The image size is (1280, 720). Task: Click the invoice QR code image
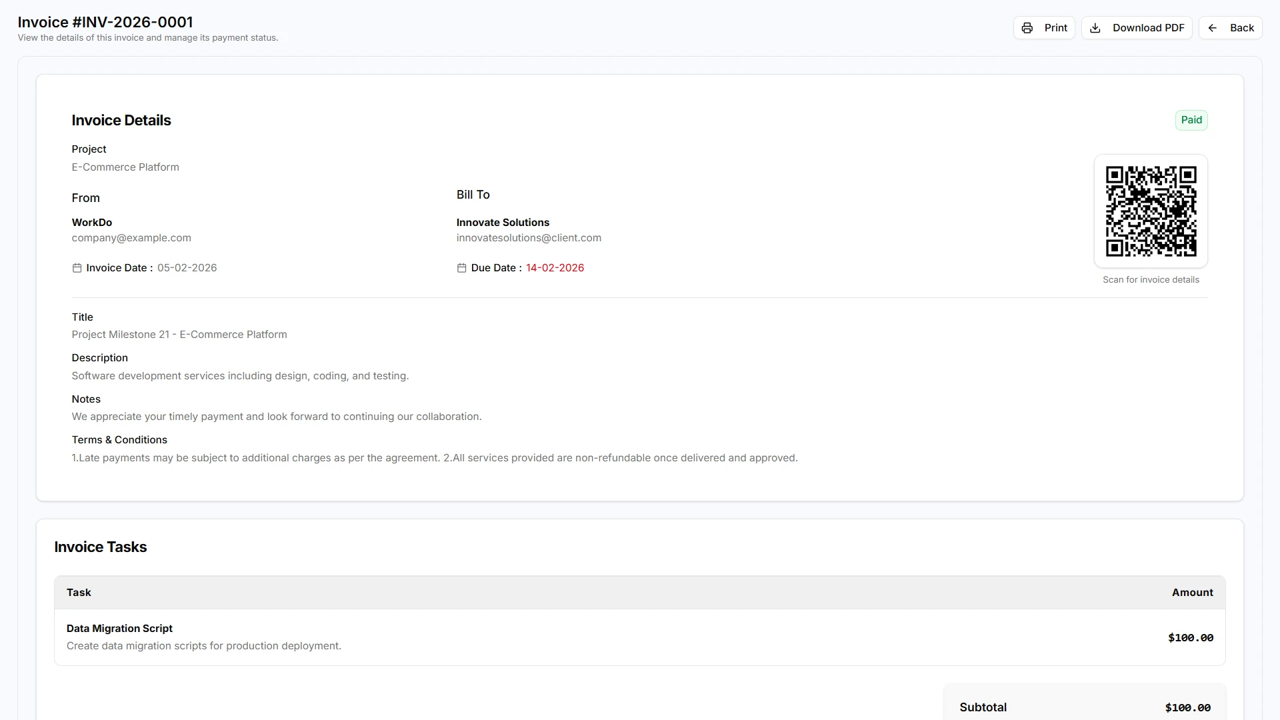1151,211
